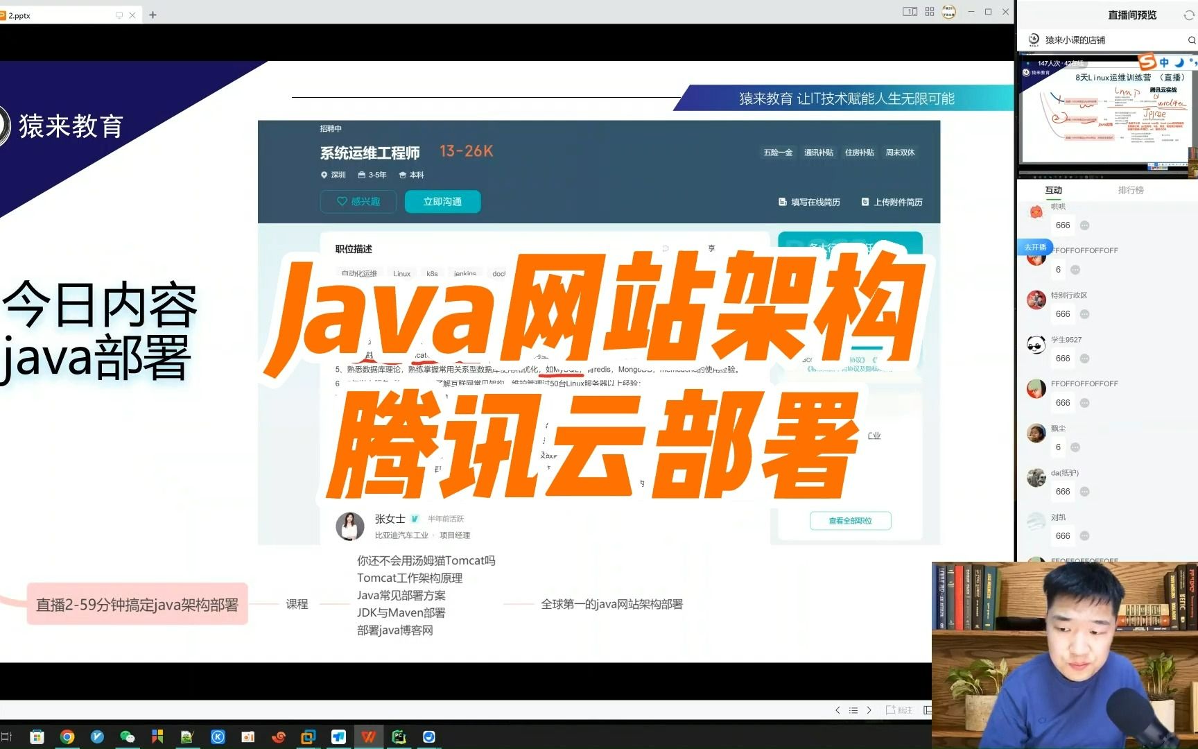Image resolution: width=1198 pixels, height=749 pixels.
Task: Open WeChat from the taskbar
Action: (x=128, y=737)
